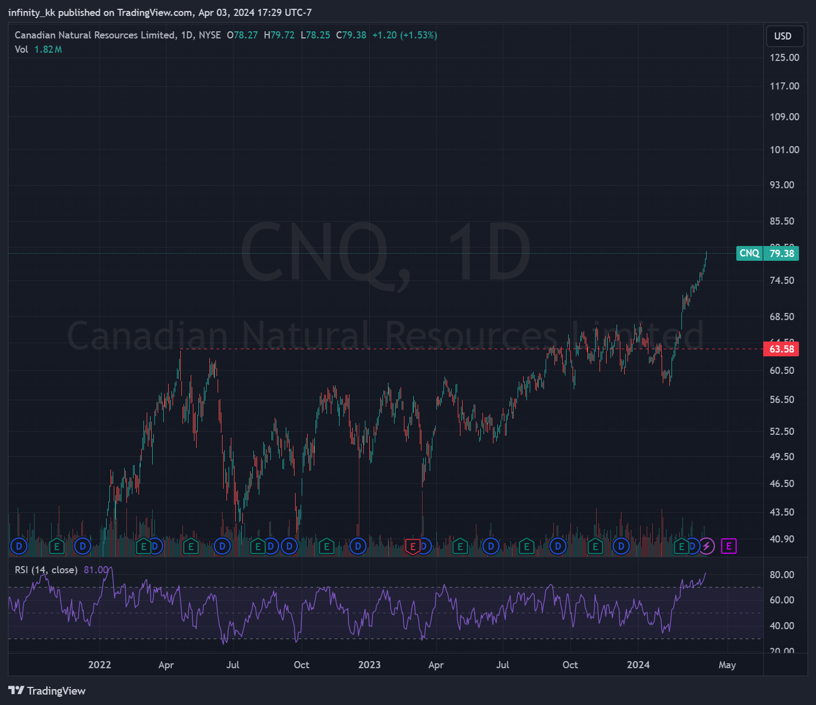Screen dimensions: 816x705
Task: Click the 40.00 RSI scale label
Action: pos(782,626)
